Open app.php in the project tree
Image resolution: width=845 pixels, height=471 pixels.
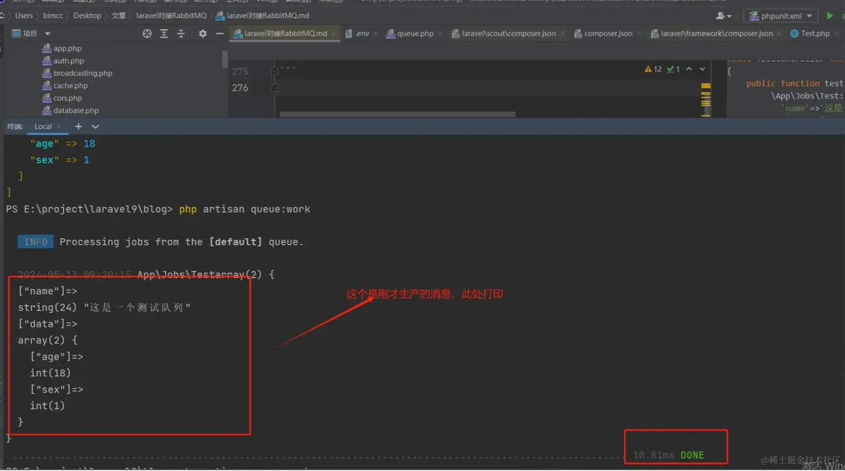(x=62, y=49)
